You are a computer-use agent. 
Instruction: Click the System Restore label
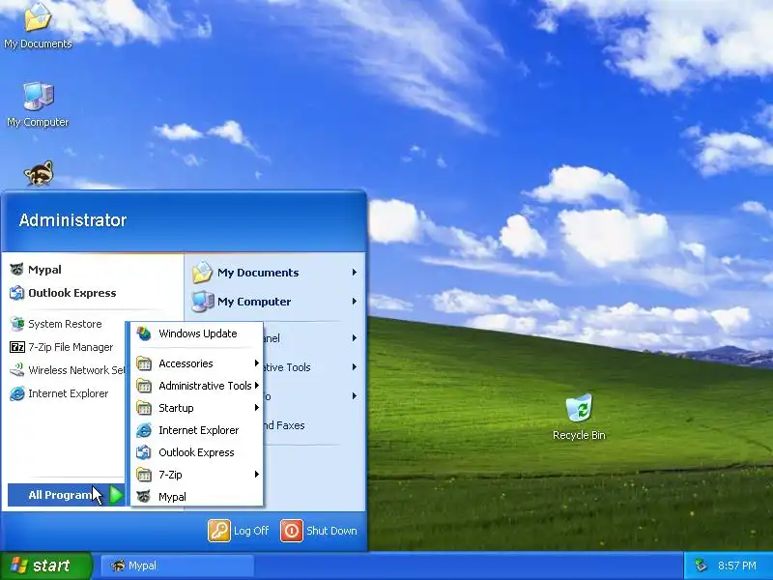65,324
